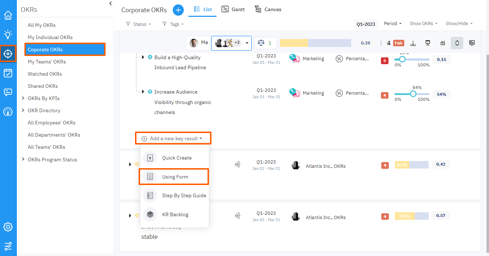Collapse the OKRs side panel
Viewport: 489px width, 256px height.
click(110, 4)
